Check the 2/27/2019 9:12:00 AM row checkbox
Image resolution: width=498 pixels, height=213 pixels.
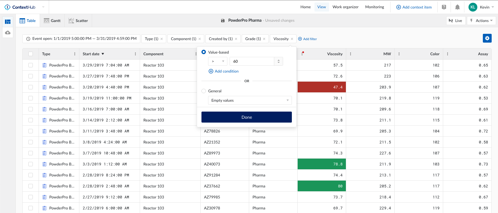click(x=31, y=197)
